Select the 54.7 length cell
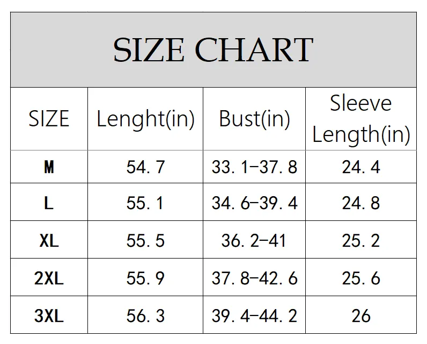427x344 pixels. coord(145,167)
